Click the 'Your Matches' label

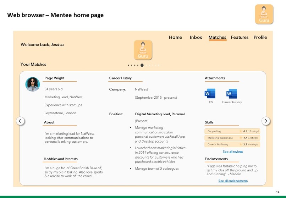[33, 64]
